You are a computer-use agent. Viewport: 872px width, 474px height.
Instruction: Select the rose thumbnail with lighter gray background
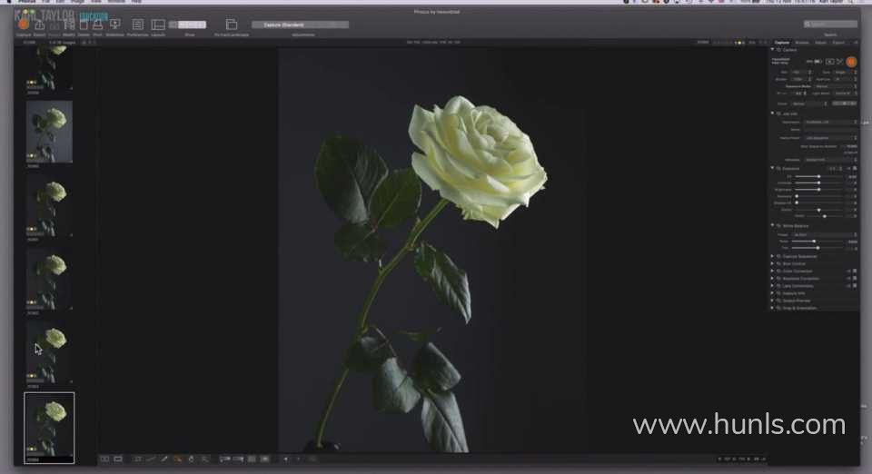[x=49, y=132]
